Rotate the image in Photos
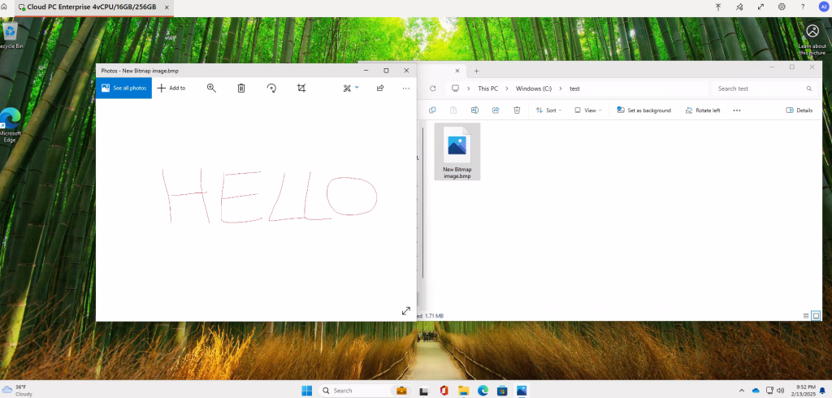832x398 pixels. tap(271, 88)
